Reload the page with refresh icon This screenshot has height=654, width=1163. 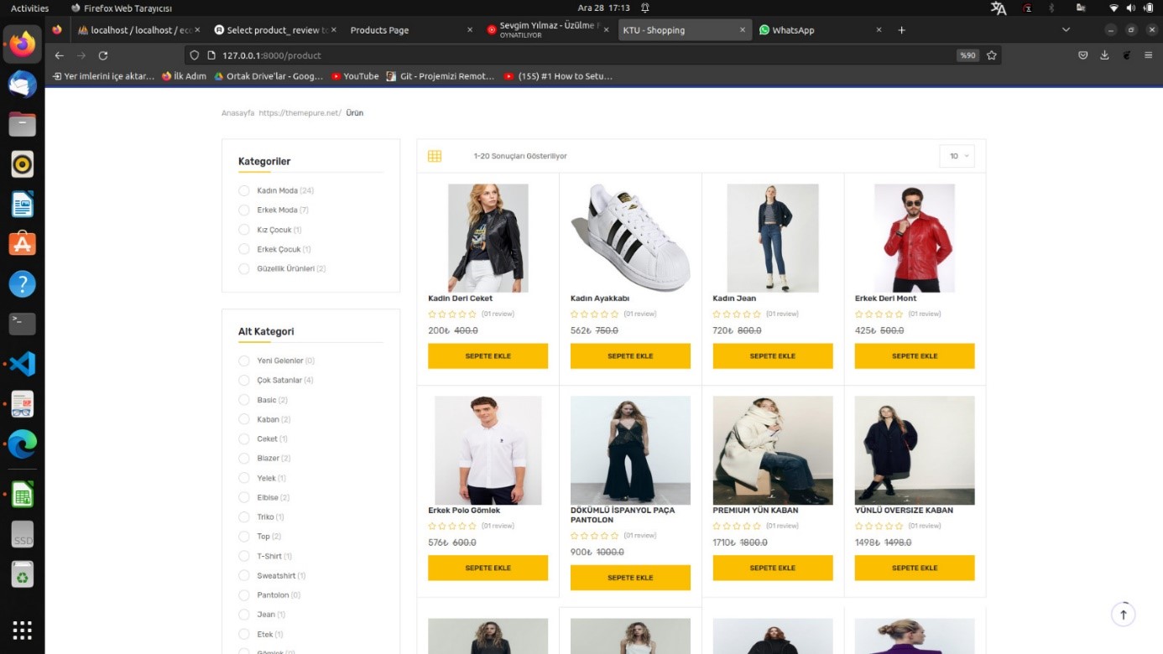coord(103,55)
